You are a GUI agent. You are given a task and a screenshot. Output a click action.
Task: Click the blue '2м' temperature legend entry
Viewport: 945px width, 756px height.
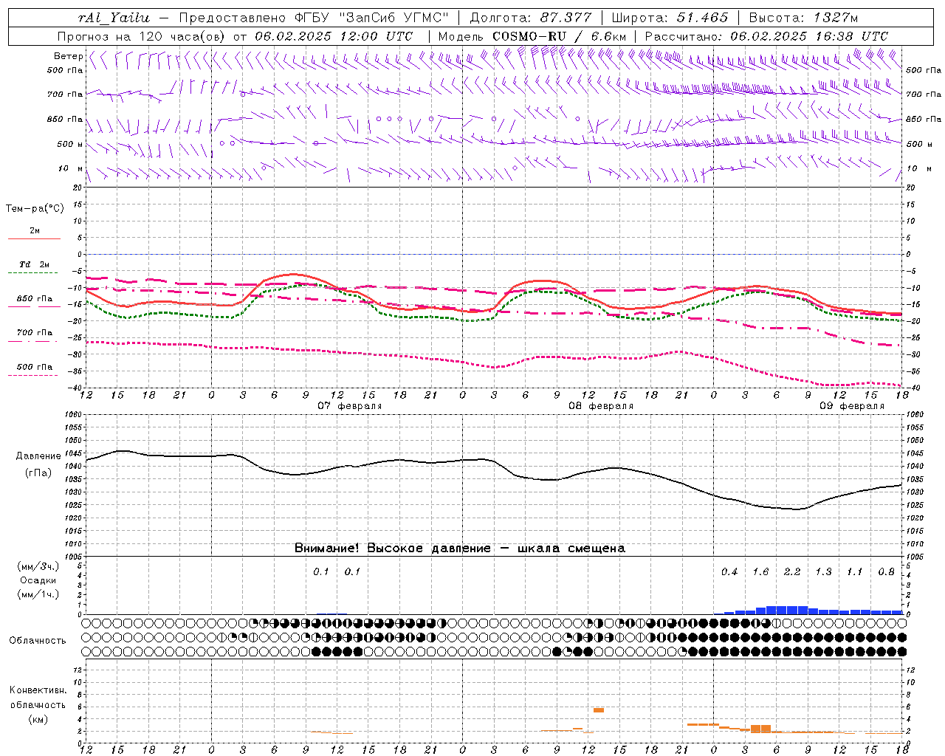pyautogui.click(x=35, y=231)
